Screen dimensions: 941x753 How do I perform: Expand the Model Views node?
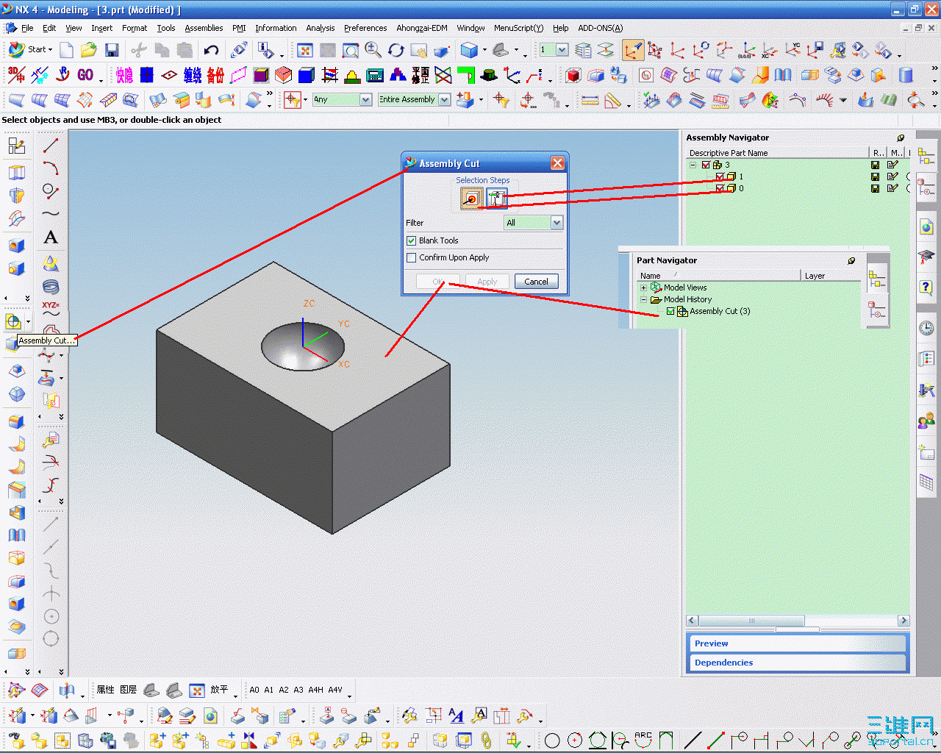[643, 288]
